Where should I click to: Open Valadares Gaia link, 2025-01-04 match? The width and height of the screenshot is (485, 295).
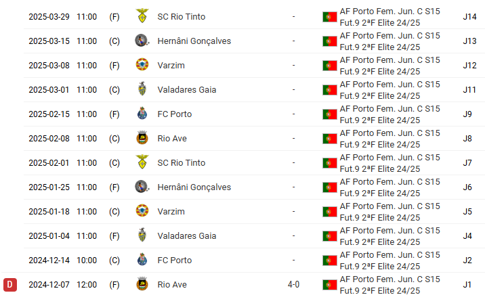[186, 235]
